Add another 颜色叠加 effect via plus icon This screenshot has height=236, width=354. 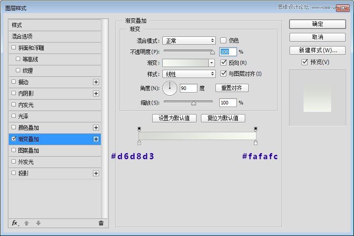pos(96,128)
